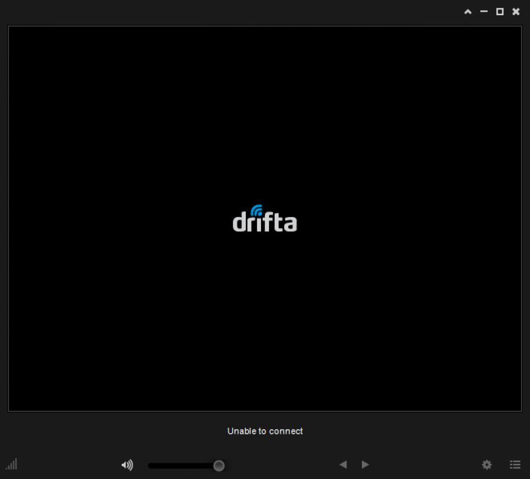This screenshot has height=479, width=530.
Task: Go to next channel with right arrow
Action: 365,464
